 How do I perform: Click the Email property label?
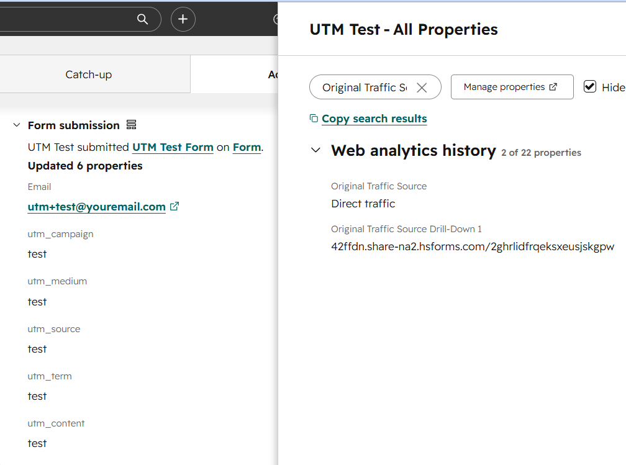[x=39, y=187]
